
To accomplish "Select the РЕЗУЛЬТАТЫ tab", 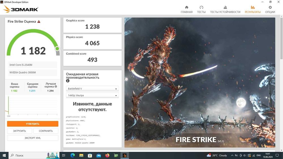I will pyautogui.click(x=253, y=10).
